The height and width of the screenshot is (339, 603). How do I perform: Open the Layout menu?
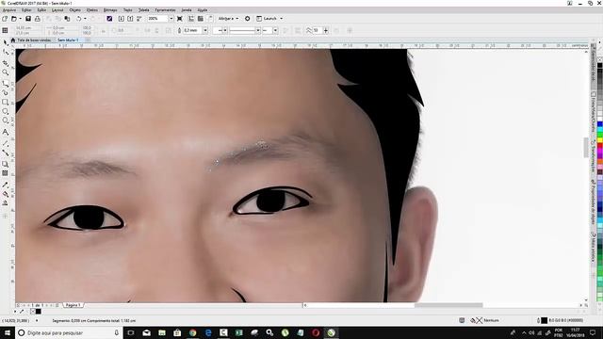click(x=57, y=10)
